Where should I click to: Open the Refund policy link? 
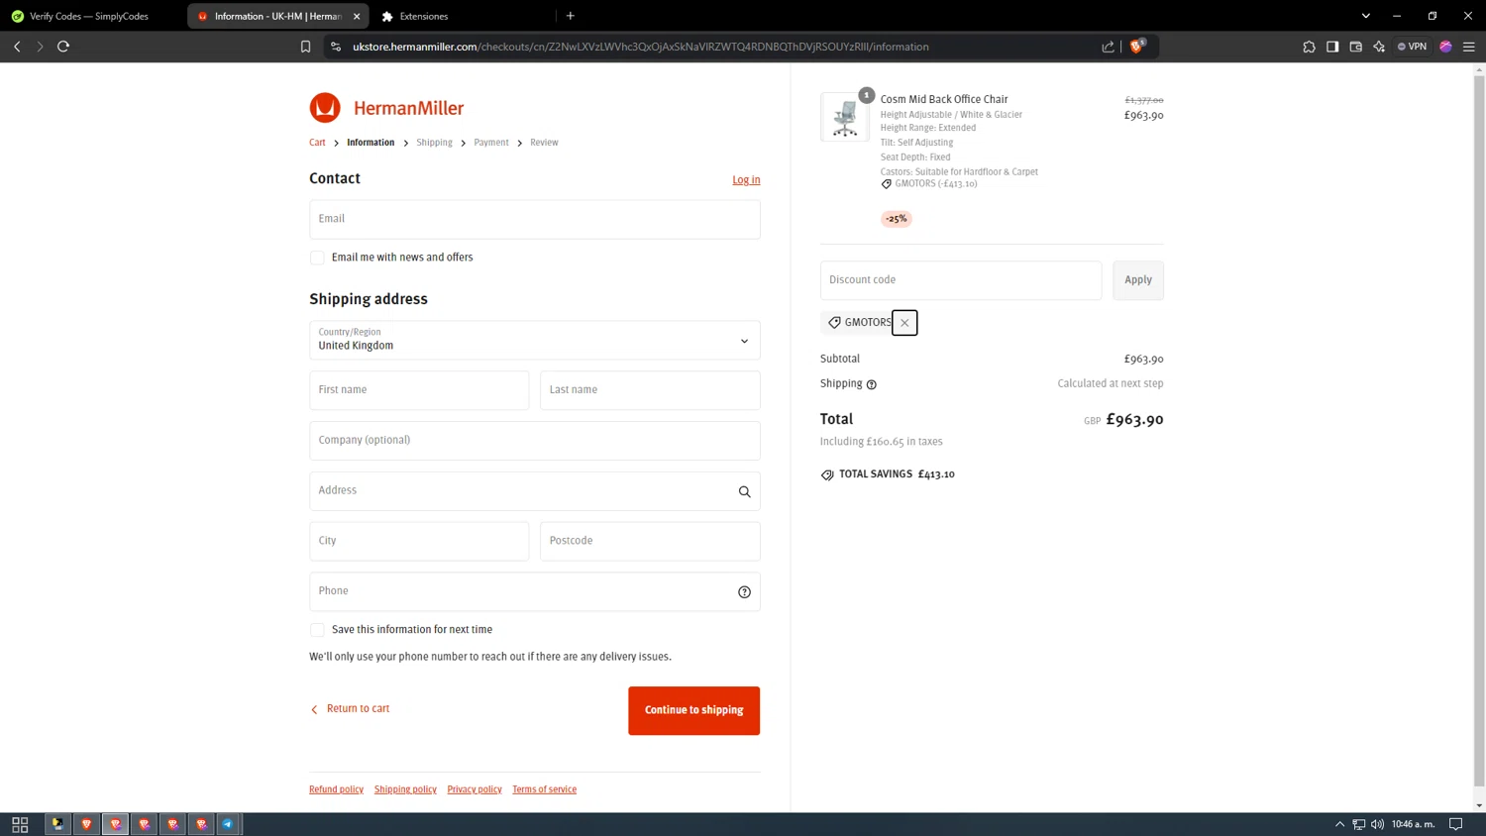[x=336, y=789]
